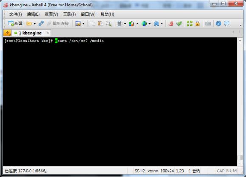The width and height of the screenshot is (246, 177).
Task: Open the 查看(V) menu
Action: (x=51, y=14)
